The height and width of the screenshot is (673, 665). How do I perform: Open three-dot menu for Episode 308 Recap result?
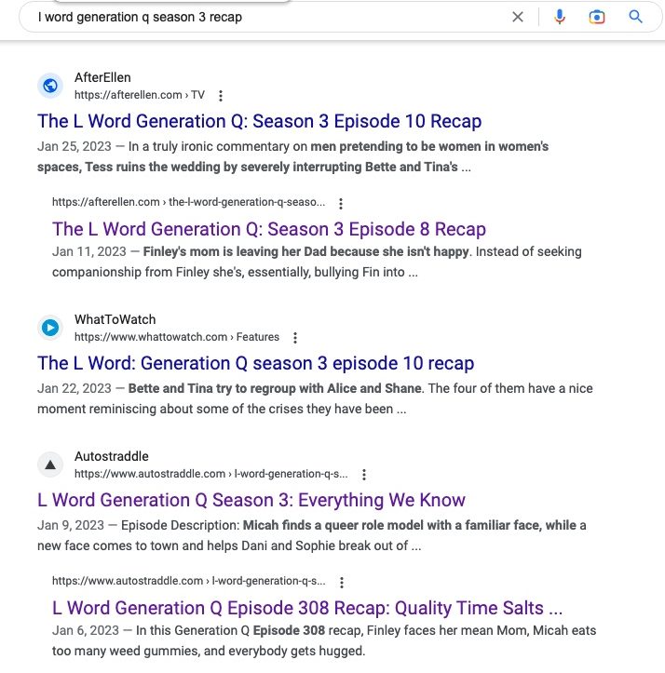342,583
